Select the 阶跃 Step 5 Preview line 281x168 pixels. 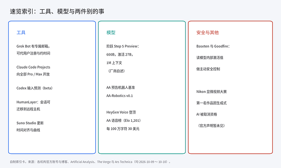[x=123, y=46]
